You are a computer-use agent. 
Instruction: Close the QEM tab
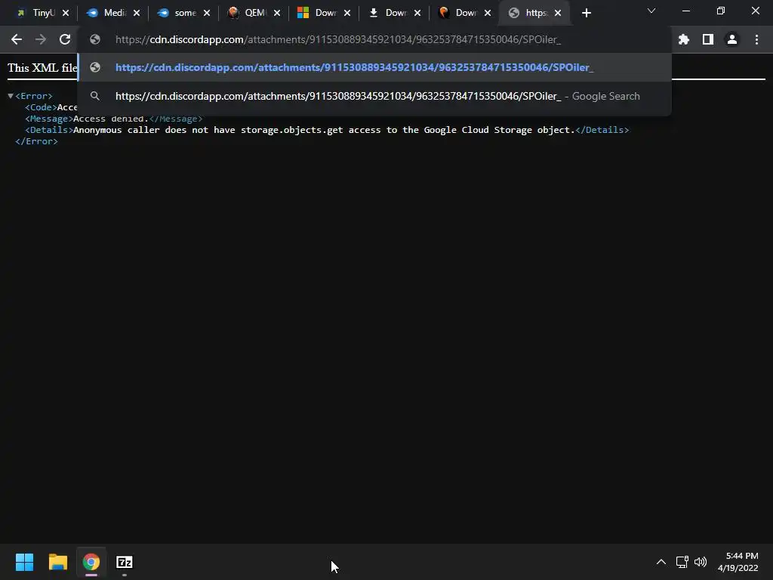pos(277,13)
